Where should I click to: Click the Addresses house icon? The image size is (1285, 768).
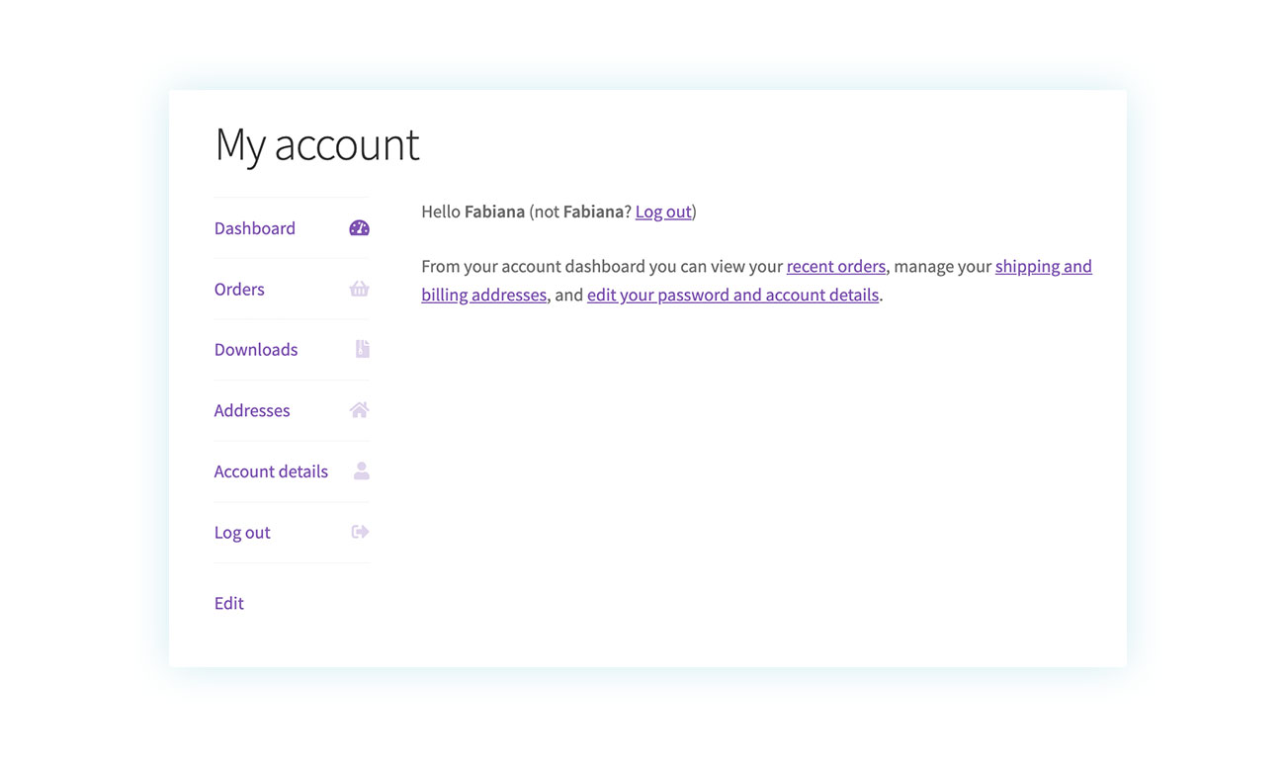(360, 410)
